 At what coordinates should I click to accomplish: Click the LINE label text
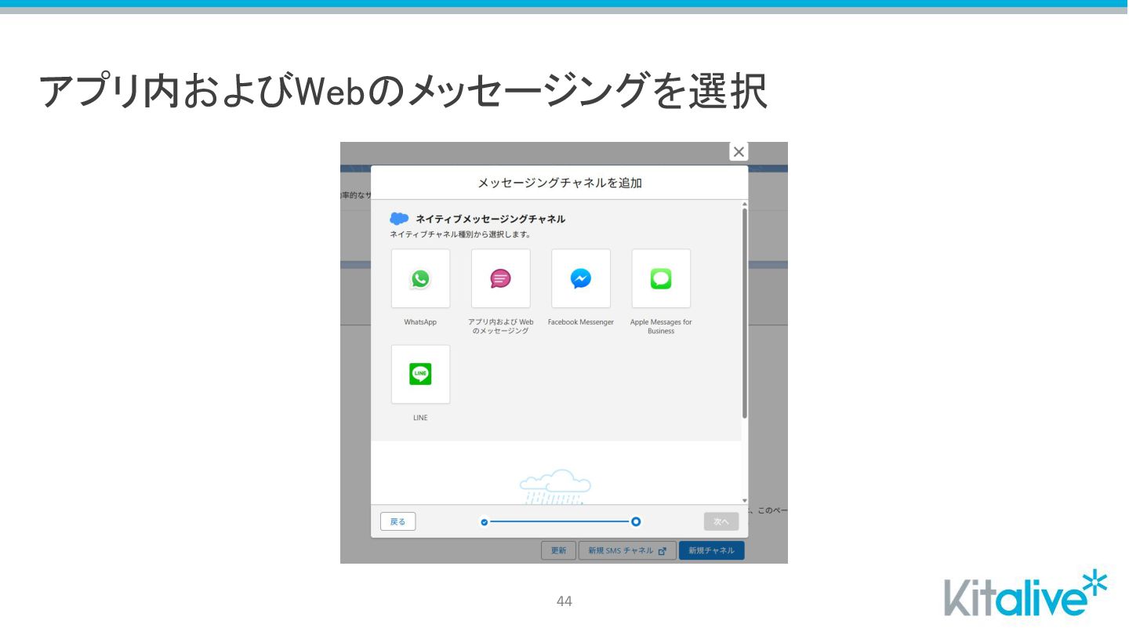pyautogui.click(x=420, y=418)
